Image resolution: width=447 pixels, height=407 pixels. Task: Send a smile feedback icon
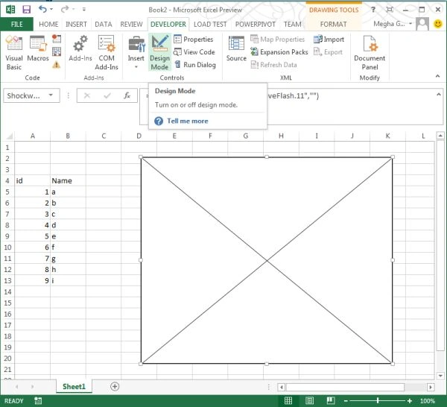[x=438, y=24]
